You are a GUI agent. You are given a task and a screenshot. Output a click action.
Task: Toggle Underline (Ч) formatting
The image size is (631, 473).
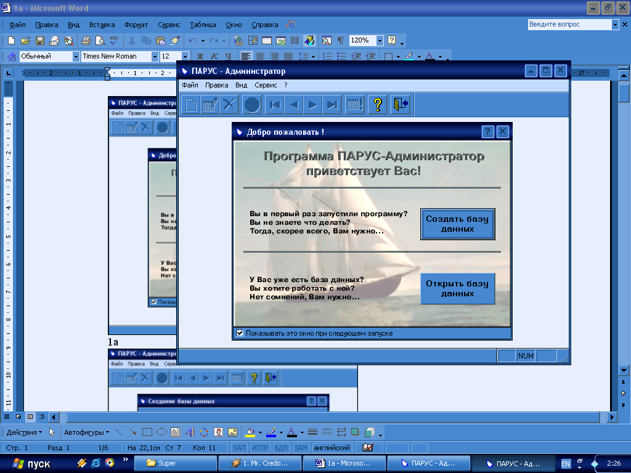(x=229, y=56)
